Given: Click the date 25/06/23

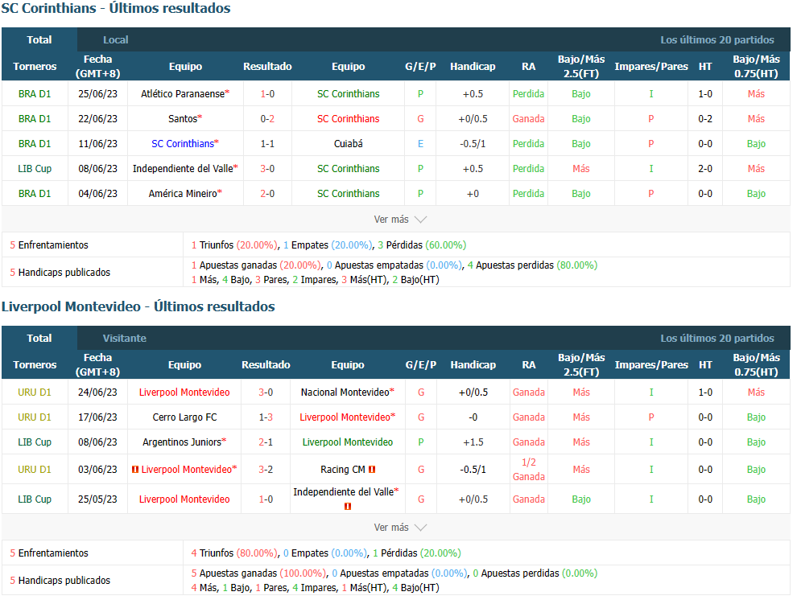Looking at the screenshot, I should pos(97,94).
